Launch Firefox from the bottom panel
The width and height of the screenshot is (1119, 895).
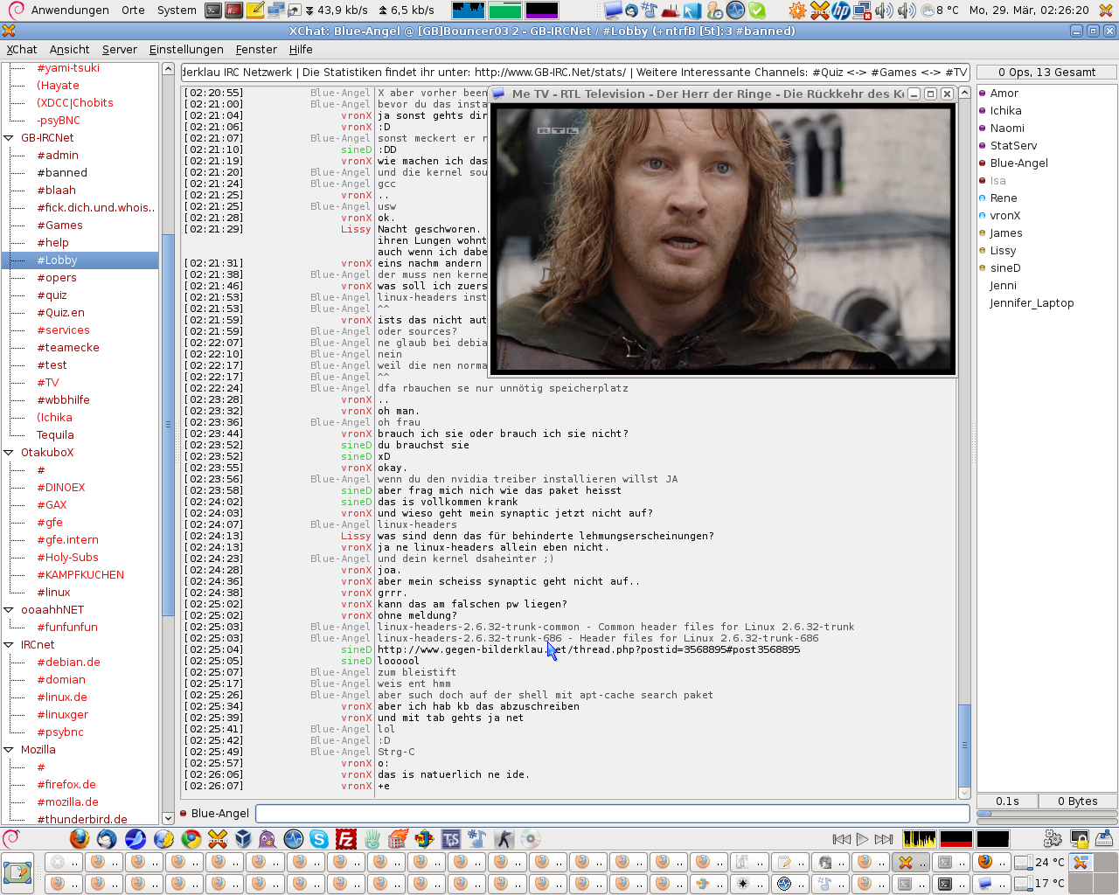click(80, 839)
